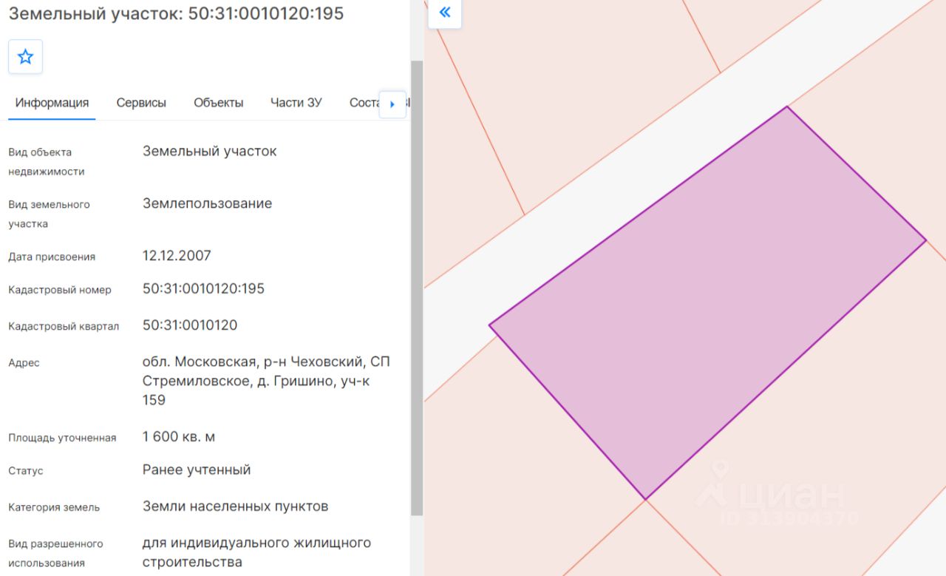This screenshot has width=946, height=576.
Task: Click the panel's vertical scrollbar
Action: [x=417, y=288]
